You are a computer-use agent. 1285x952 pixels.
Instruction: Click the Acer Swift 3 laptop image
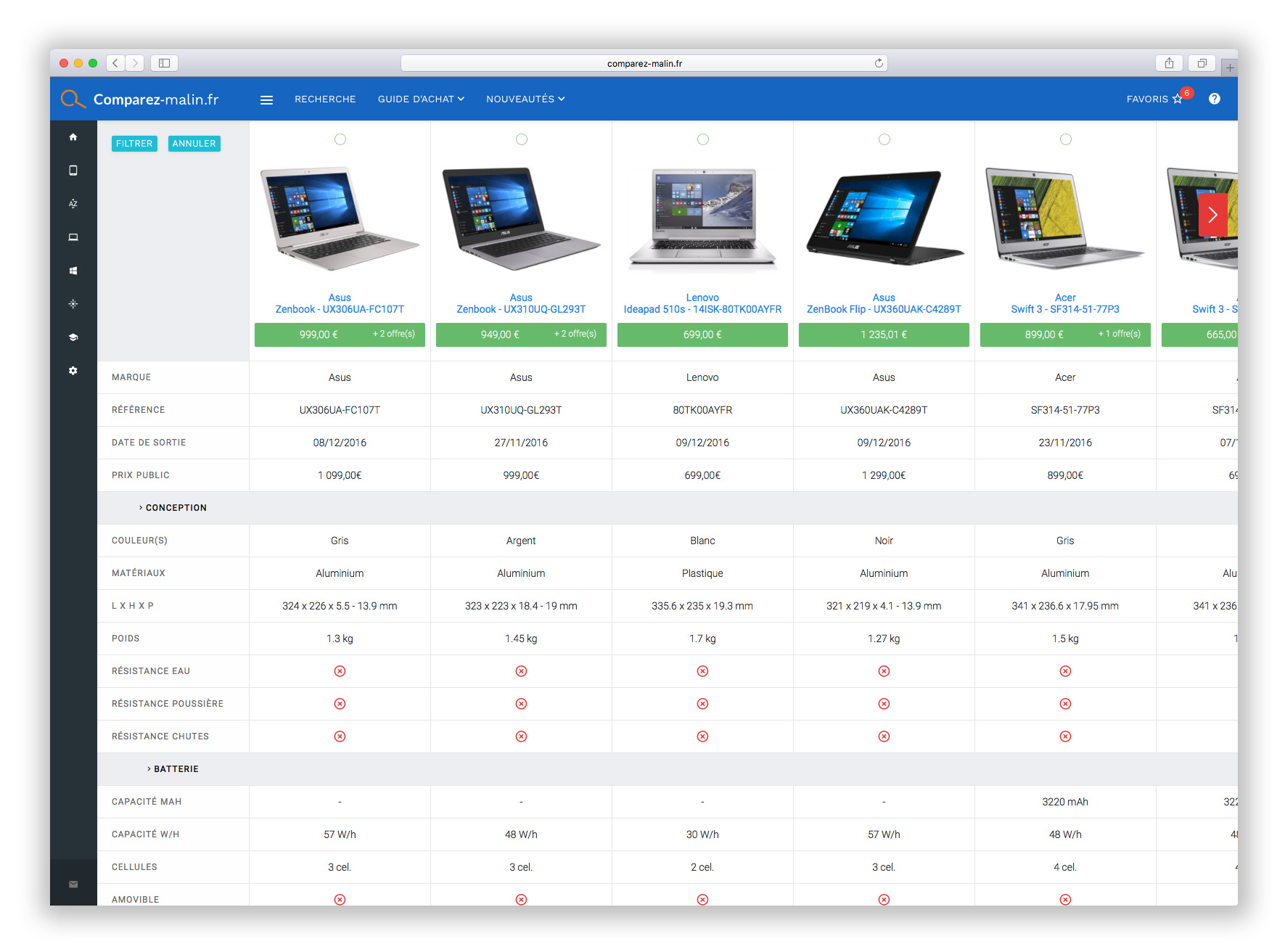point(1065,218)
